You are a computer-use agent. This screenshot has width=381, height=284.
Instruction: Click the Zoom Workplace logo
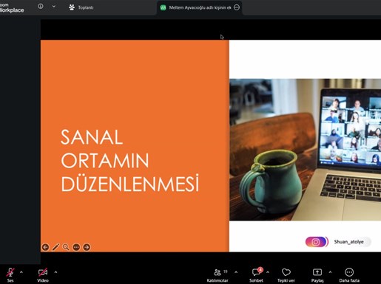coord(12,8)
